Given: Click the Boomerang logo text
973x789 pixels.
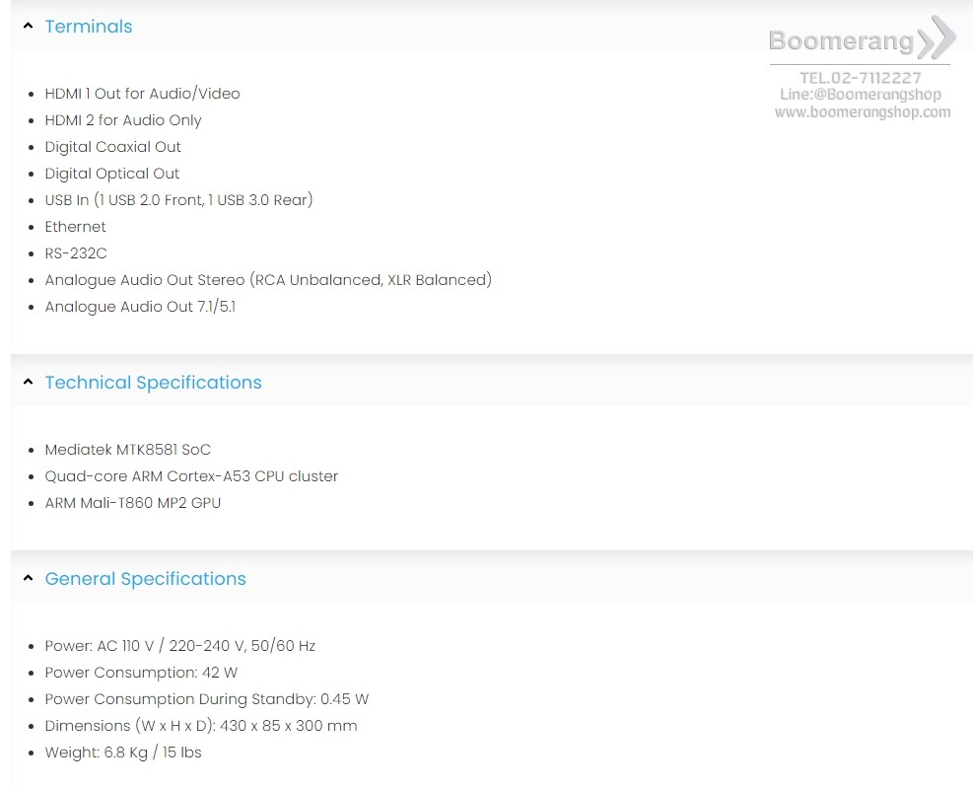Looking at the screenshot, I should click(x=841, y=41).
